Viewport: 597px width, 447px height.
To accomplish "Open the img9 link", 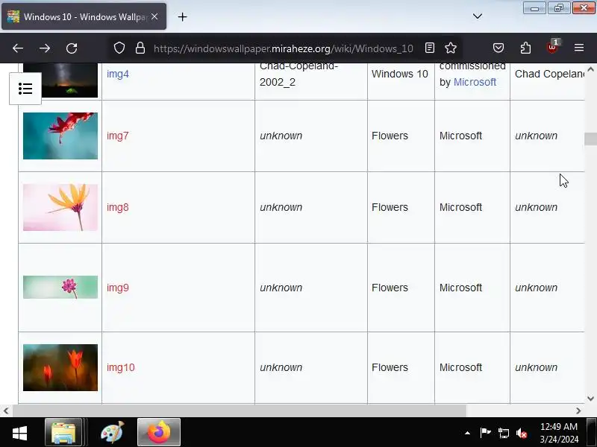I will (x=118, y=288).
